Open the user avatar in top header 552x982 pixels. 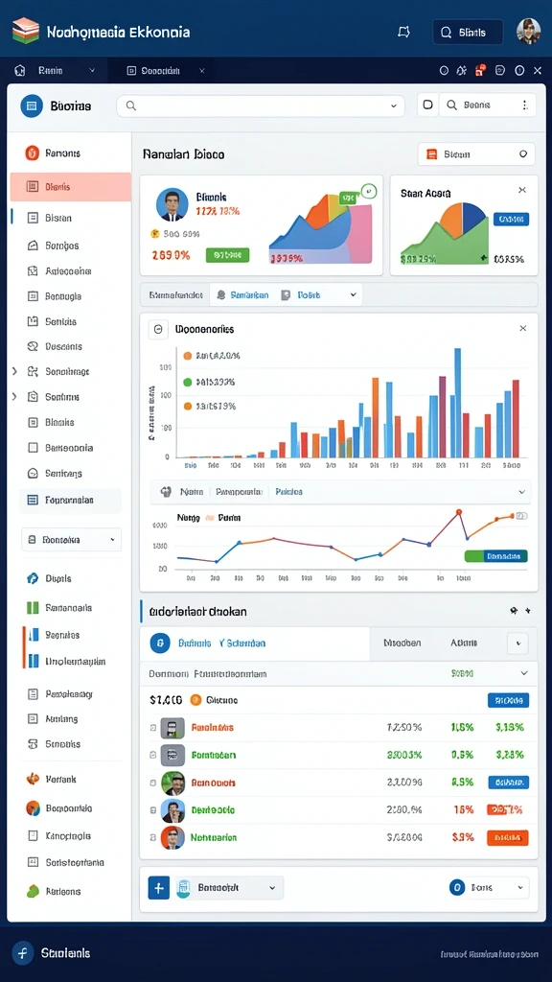[x=528, y=32]
